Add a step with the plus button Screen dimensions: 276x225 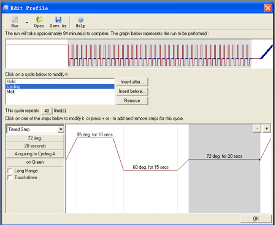(267, 128)
